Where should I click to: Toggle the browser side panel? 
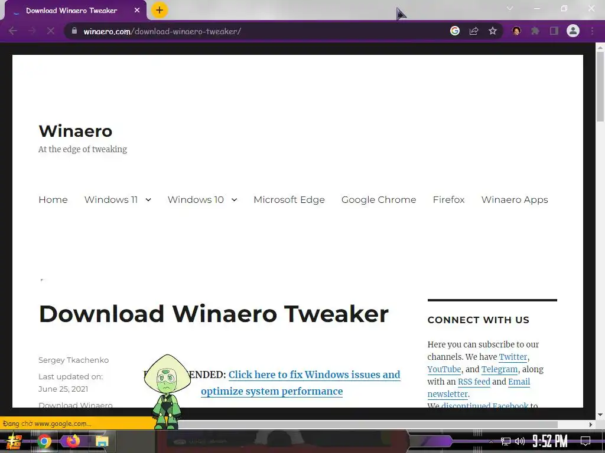(554, 31)
